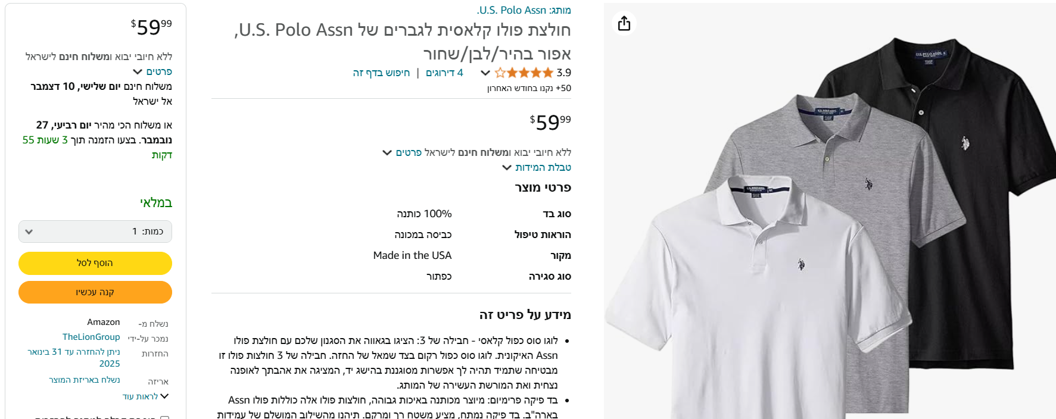Click the U.S. Polo logo on gray shirt

pyautogui.click(x=868, y=185)
